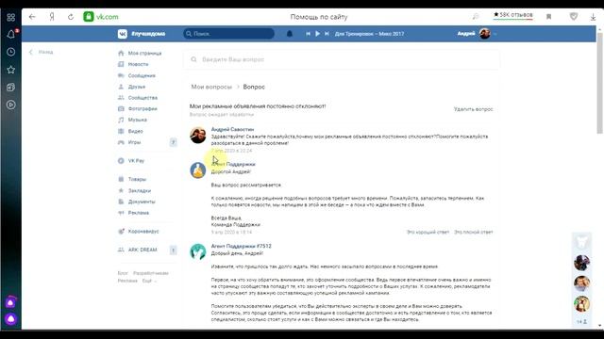Play the current music track
The width and height of the screenshot is (604, 339).
[317, 34]
